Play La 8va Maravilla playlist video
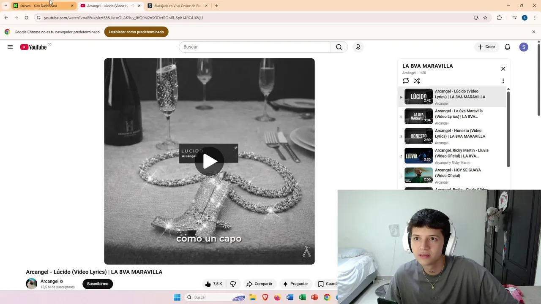This screenshot has height=304, width=541. tap(452, 117)
